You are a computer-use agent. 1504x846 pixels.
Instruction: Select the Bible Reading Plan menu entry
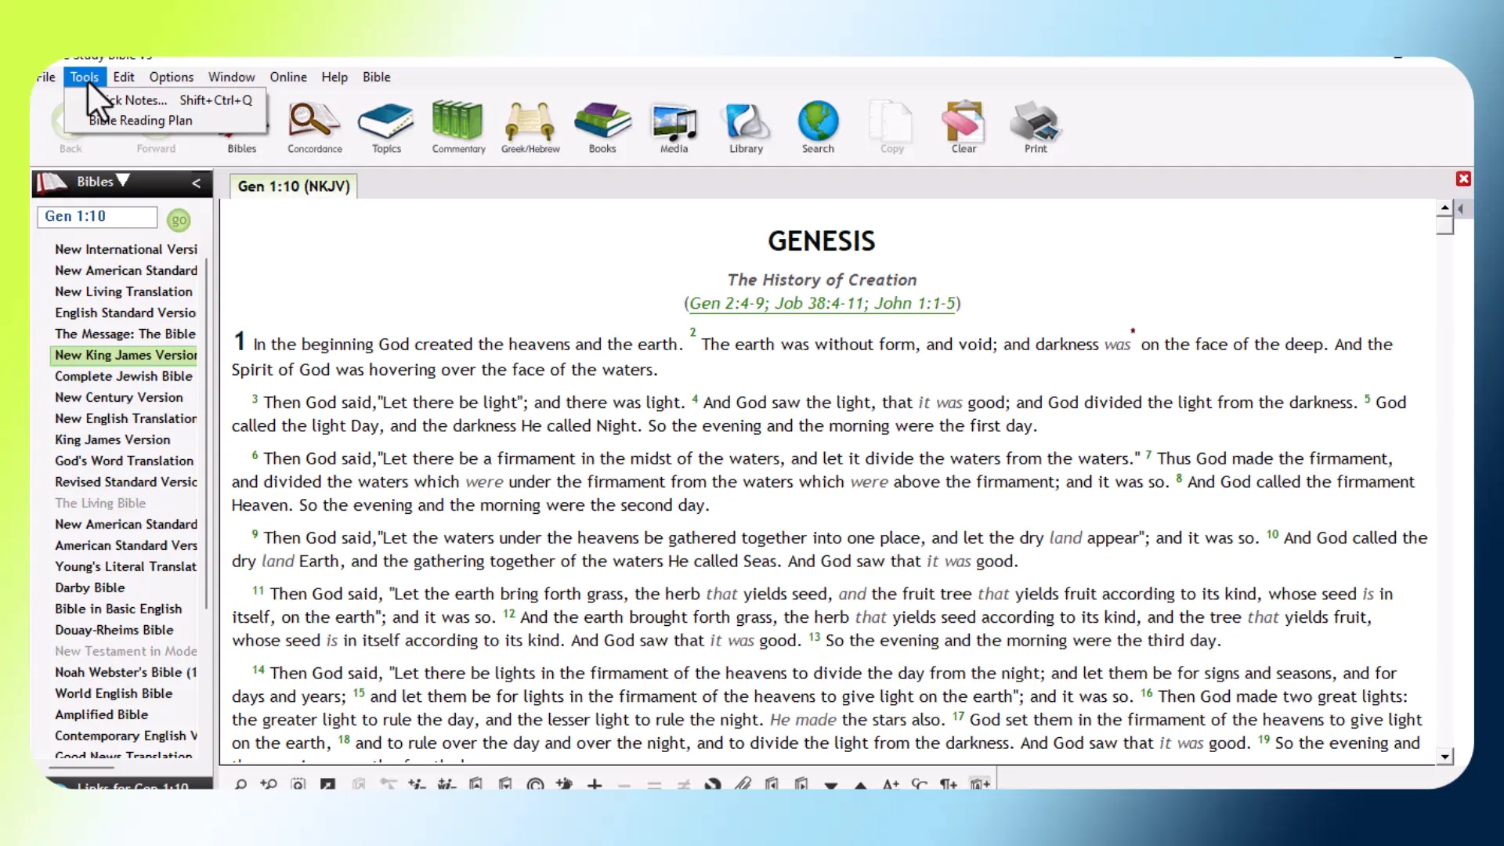point(165,121)
